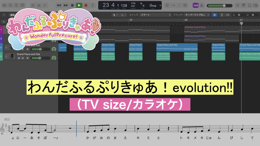Click the 174 tempo value
The width and height of the screenshot is (260, 146).
(x=133, y=3)
